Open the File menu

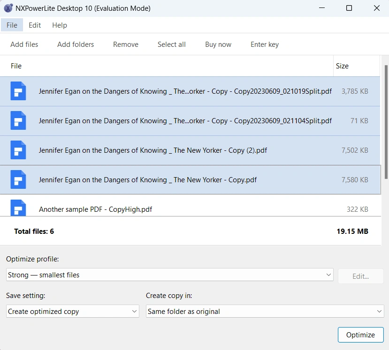12,25
